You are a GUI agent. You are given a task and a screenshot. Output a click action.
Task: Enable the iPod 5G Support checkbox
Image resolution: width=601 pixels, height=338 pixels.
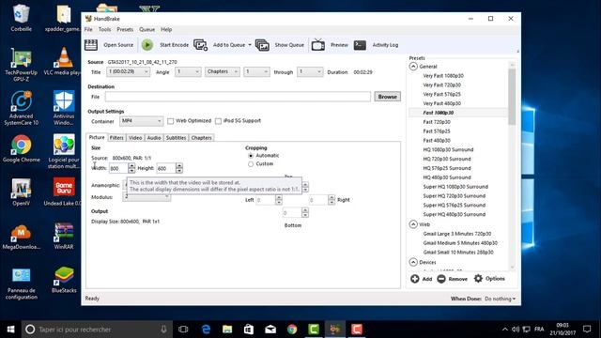pos(218,121)
